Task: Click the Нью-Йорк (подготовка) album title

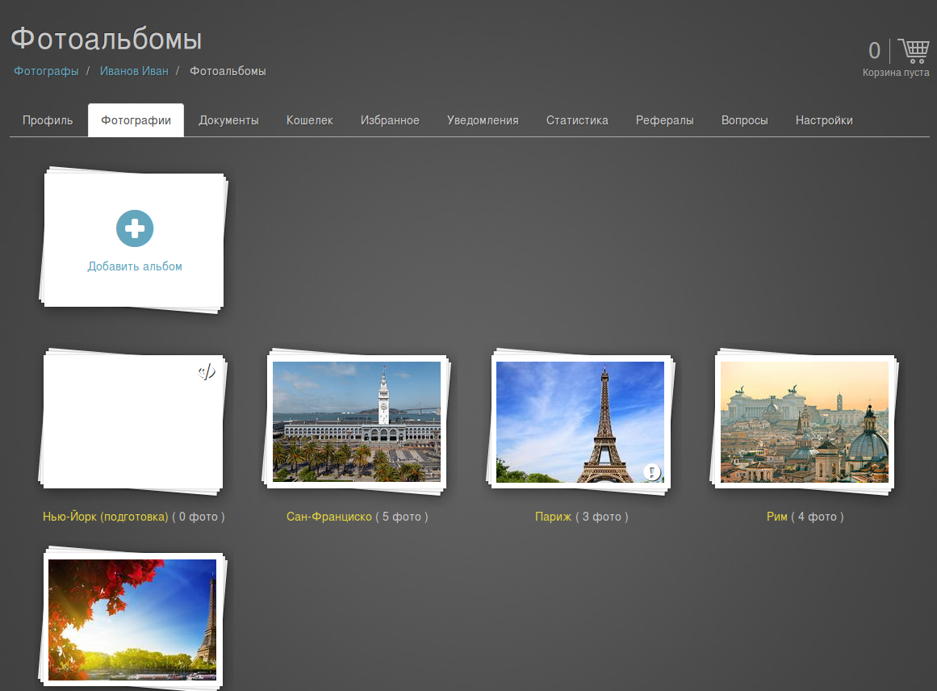Action: pyautogui.click(x=105, y=517)
